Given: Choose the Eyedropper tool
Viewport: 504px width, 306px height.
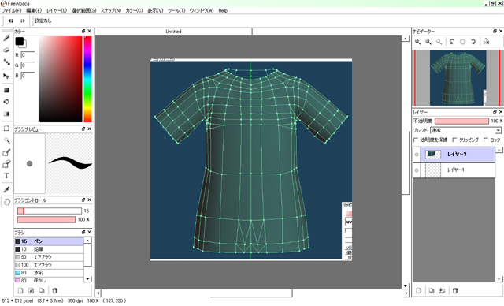Looking at the screenshot, I should 6,189.
